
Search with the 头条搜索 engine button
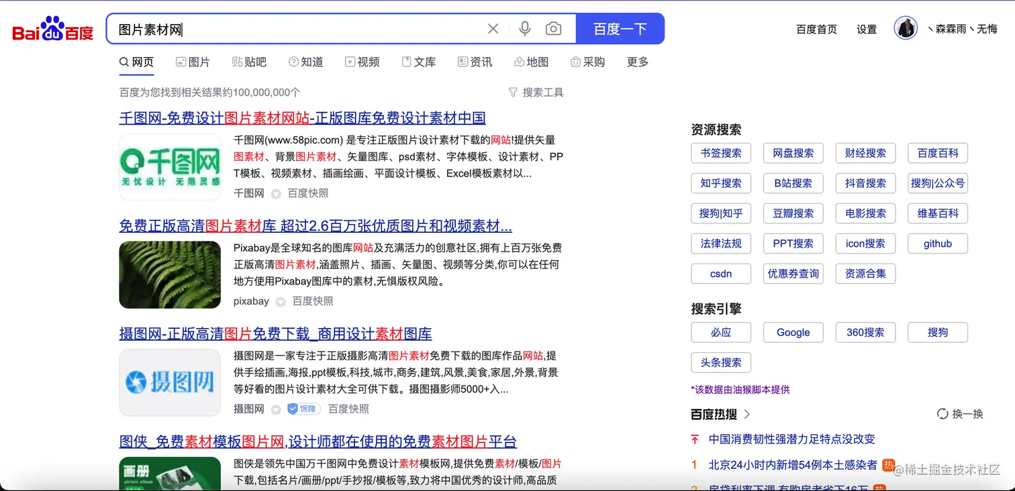point(721,362)
